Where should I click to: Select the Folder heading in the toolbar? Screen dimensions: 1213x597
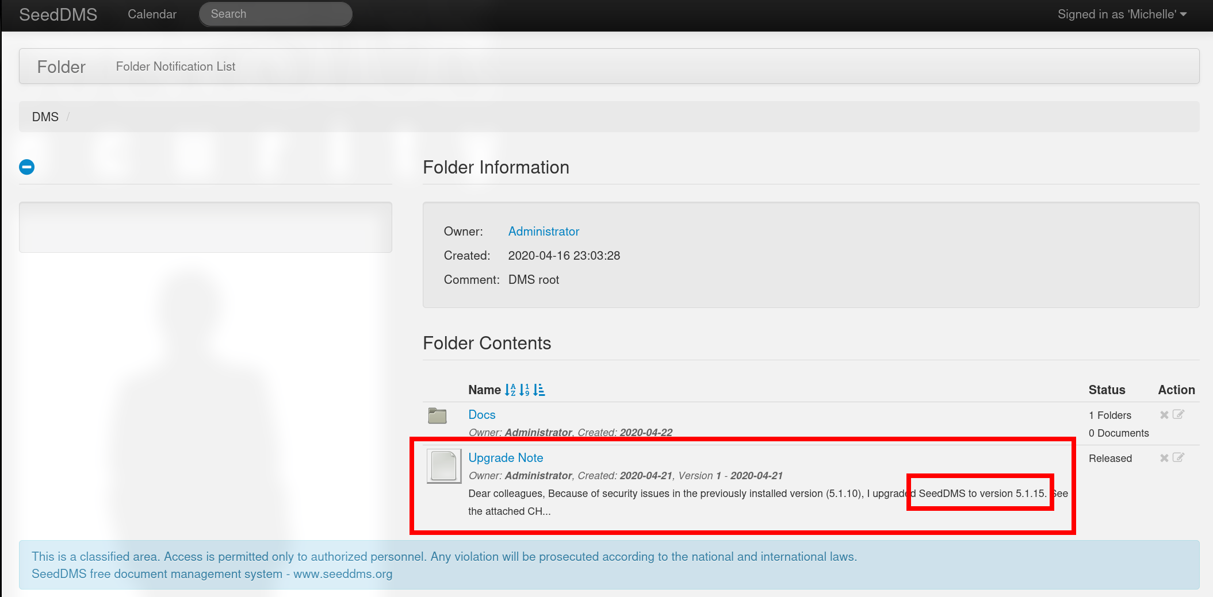pyautogui.click(x=62, y=67)
